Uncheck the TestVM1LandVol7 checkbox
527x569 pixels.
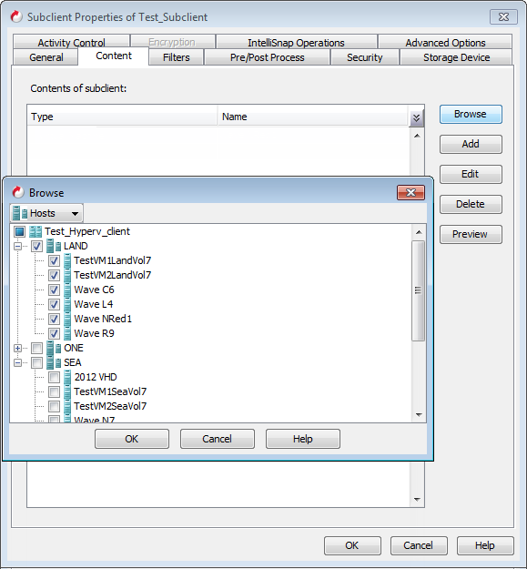click(54, 261)
